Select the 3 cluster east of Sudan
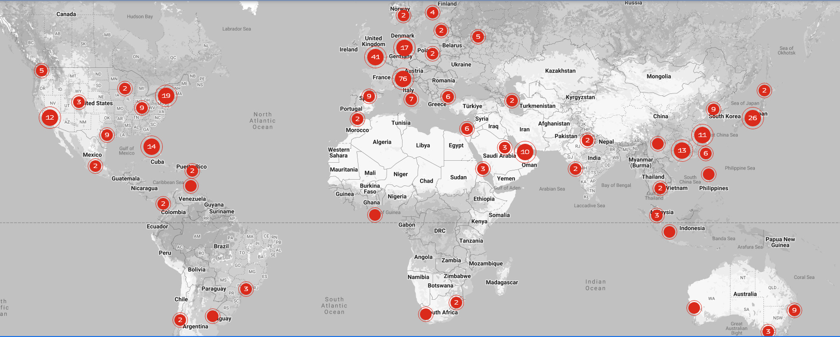Image resolution: width=840 pixels, height=337 pixels. [482, 168]
